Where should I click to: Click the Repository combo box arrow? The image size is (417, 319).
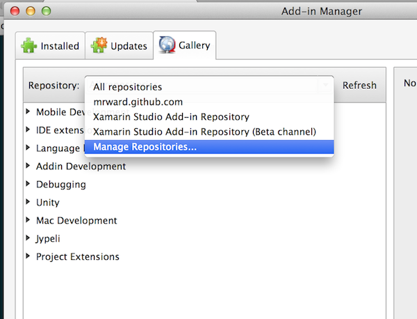[x=325, y=85]
